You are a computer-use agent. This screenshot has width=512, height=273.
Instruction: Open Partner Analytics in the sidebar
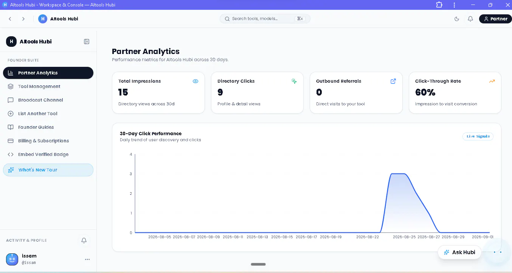tap(48, 73)
